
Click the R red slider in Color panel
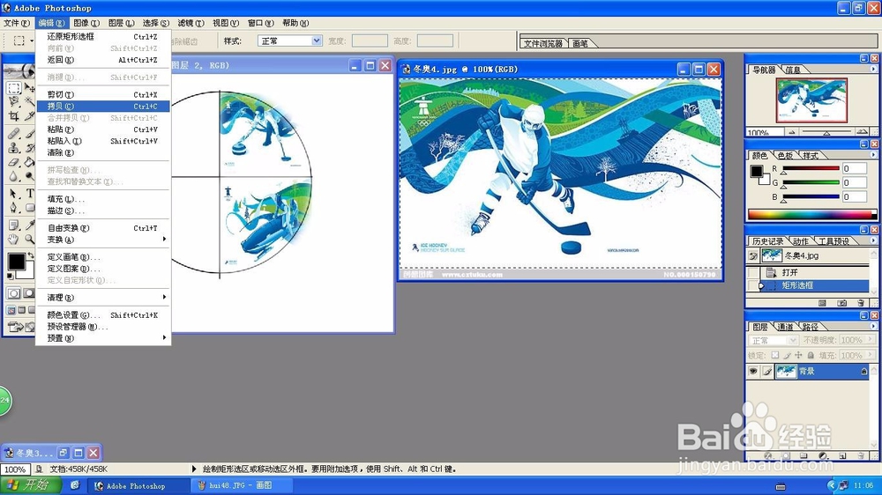tap(811, 168)
